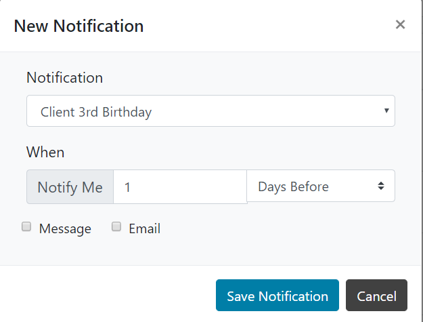Image resolution: width=423 pixels, height=322 pixels.
Task: Click the Notification select's small arrow
Action: pyautogui.click(x=386, y=110)
